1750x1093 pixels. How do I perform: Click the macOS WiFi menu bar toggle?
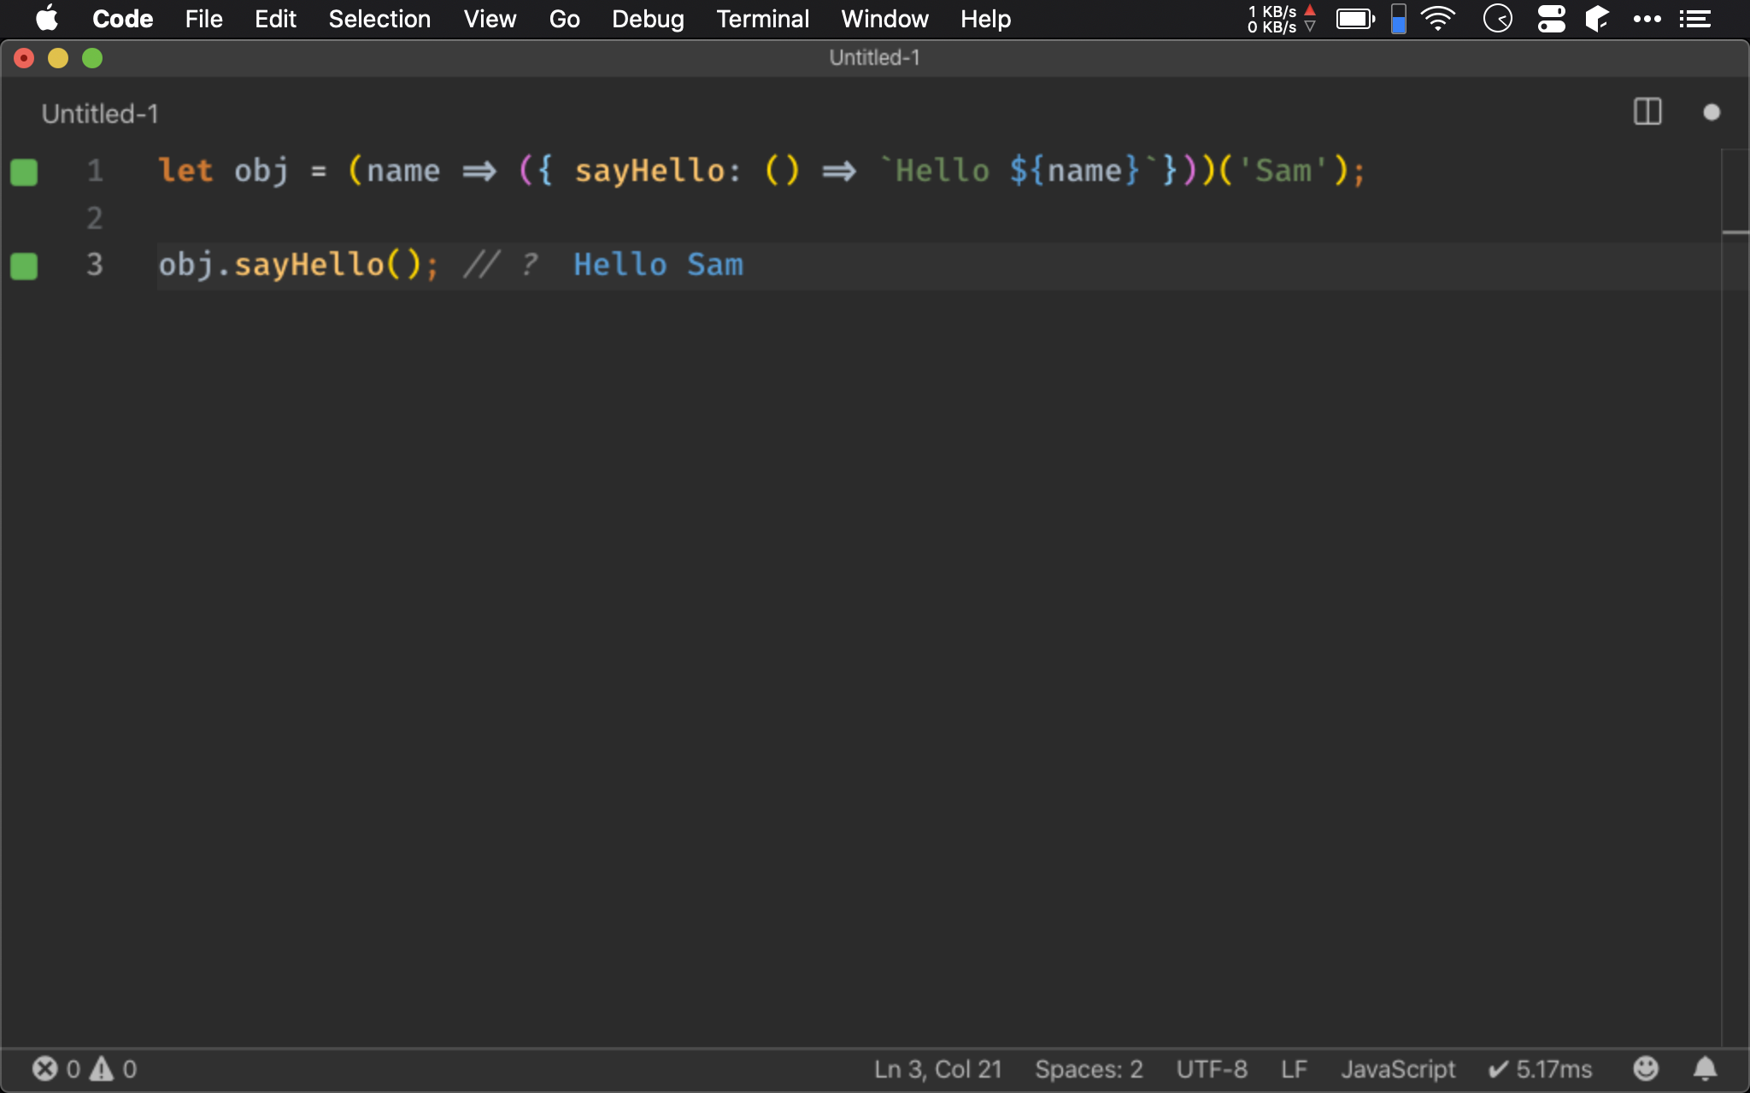(1439, 18)
